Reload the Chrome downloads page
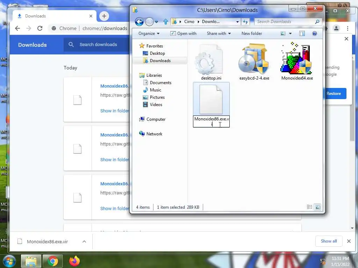This screenshot has width=358, height=268. coord(40,28)
